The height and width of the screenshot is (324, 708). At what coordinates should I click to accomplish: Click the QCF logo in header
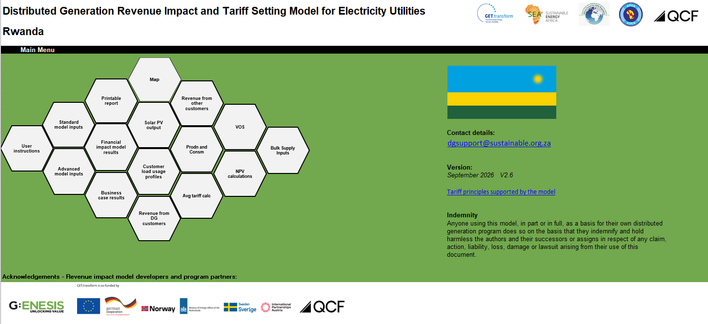pos(676,16)
